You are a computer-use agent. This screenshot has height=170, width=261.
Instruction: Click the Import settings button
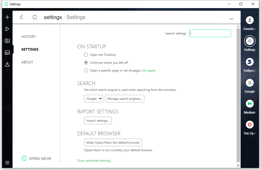[98, 121]
